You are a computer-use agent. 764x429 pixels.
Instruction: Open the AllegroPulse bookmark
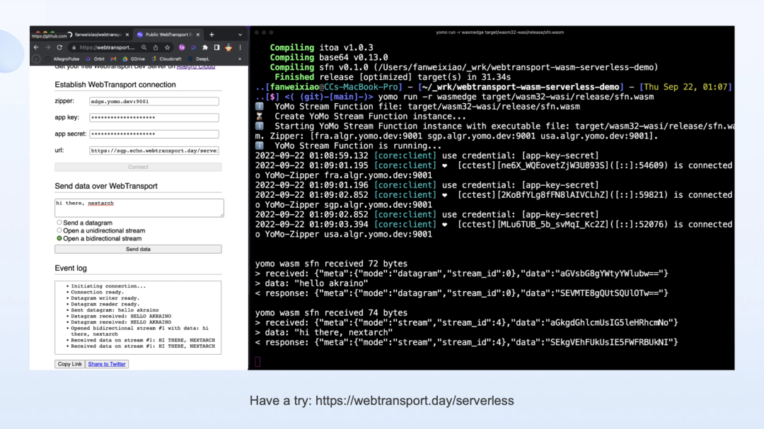point(62,59)
